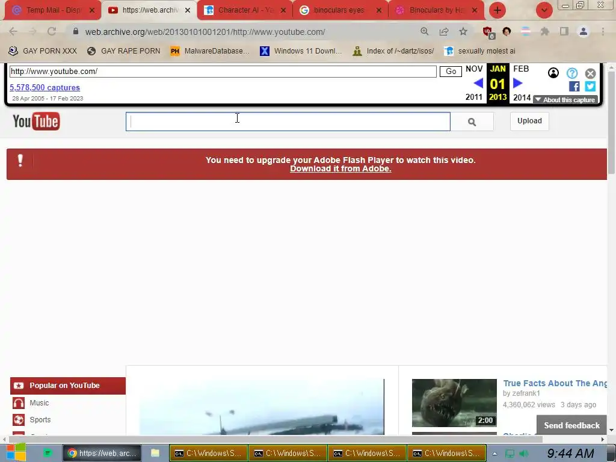
Task: Select Sports category in sidebar
Action: tap(40, 419)
